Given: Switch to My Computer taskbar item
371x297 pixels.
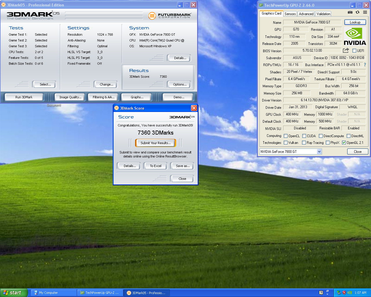Looking at the screenshot, I should (53, 293).
